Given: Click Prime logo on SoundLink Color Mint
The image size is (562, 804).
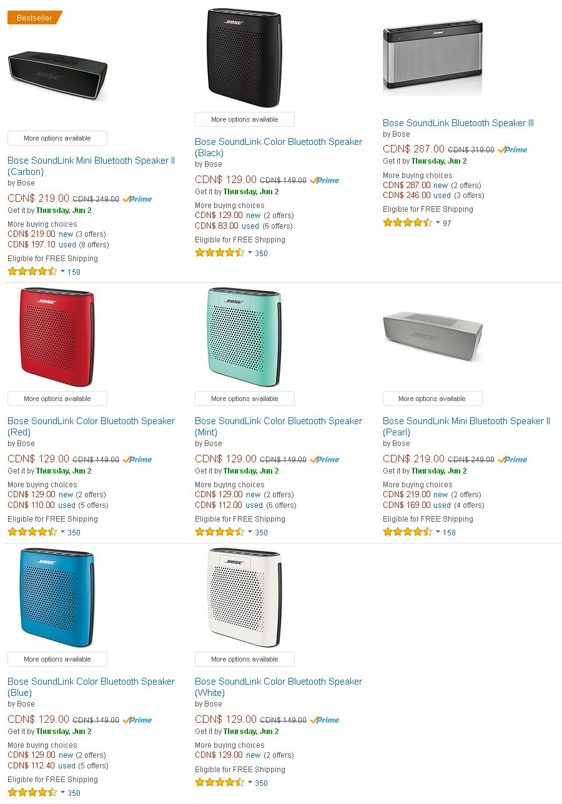Looking at the screenshot, I should (325, 459).
